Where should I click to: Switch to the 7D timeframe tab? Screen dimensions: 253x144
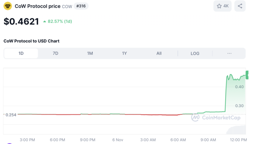tap(55, 53)
